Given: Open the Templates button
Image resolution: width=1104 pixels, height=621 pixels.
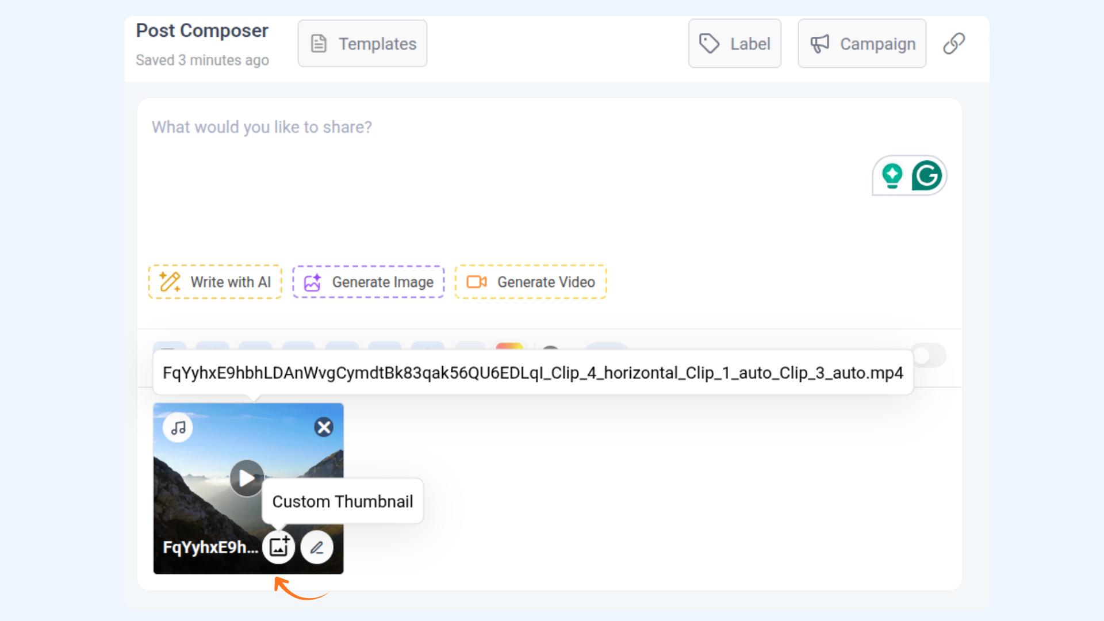Looking at the screenshot, I should click(x=362, y=44).
